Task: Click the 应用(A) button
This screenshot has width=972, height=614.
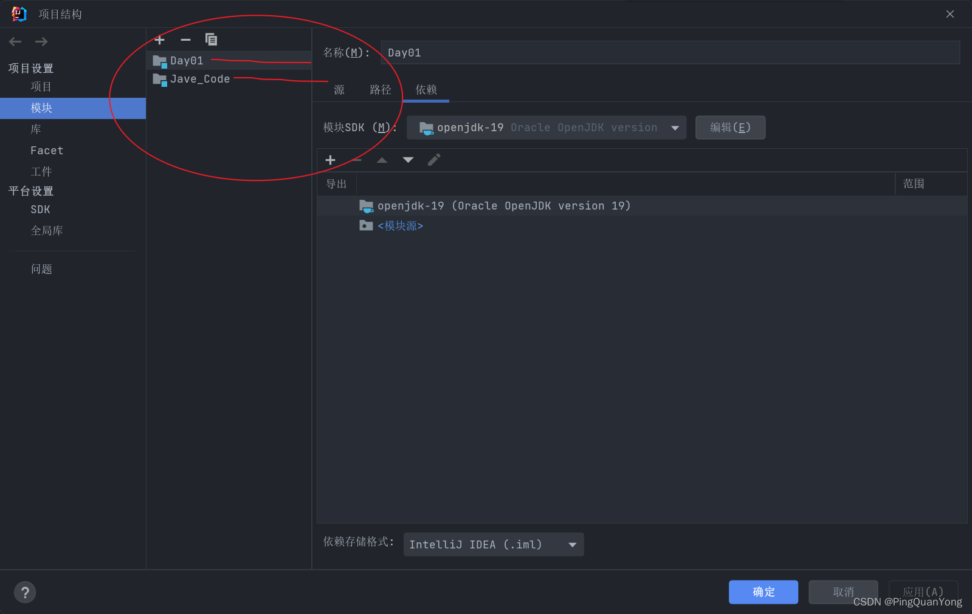Action: coord(923,592)
